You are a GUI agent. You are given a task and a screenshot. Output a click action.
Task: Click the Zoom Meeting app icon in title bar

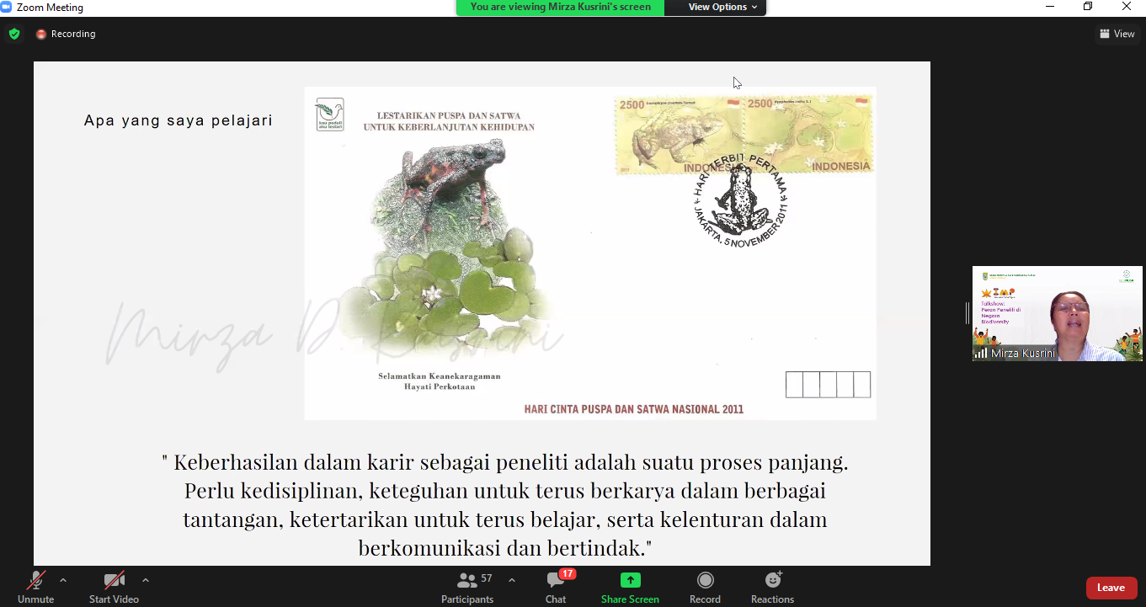[x=6, y=7]
